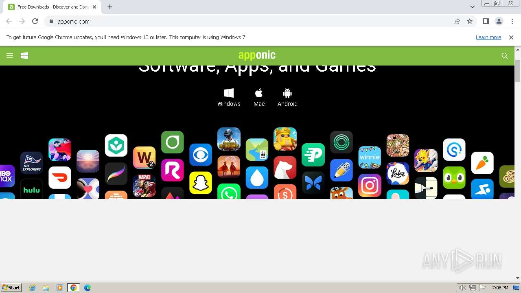
Task: Open the blue water drop app icon
Action: [257, 177]
